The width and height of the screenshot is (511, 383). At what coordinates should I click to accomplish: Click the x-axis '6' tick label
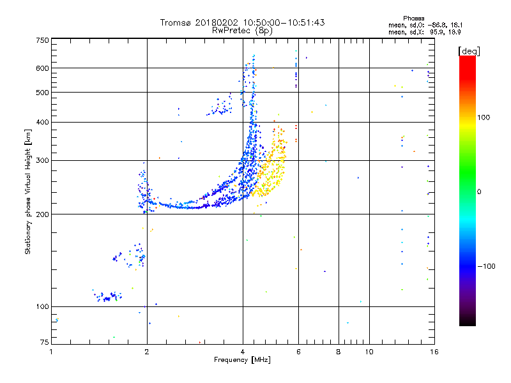(298, 352)
